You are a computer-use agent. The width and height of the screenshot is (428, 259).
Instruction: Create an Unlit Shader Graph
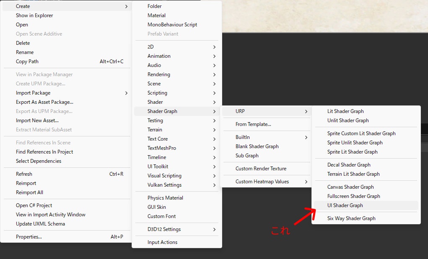click(x=366, y=121)
